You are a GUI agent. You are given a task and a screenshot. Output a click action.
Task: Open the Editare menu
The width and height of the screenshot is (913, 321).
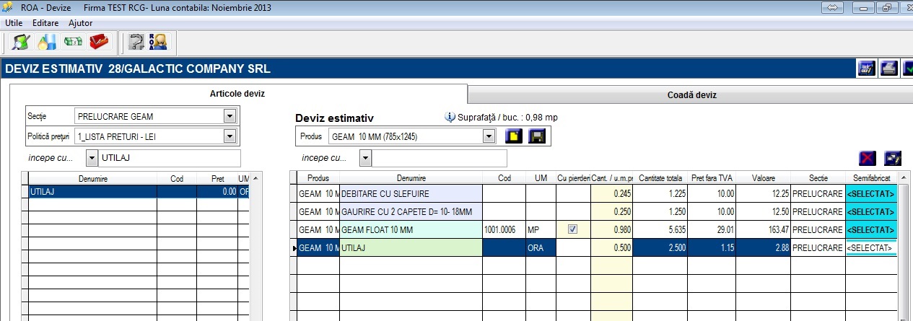click(45, 23)
